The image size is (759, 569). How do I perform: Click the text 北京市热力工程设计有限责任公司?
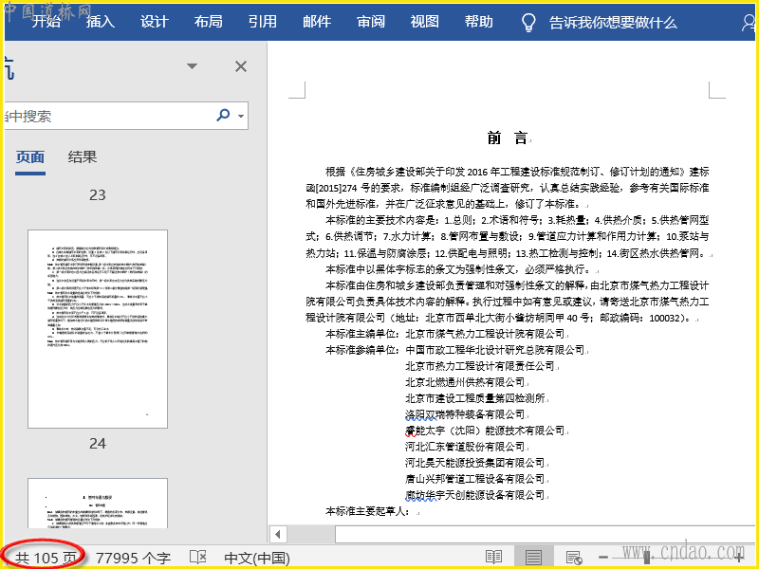point(480,366)
